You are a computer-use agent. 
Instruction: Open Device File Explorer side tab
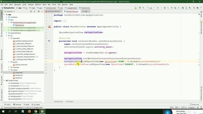click(201, 94)
